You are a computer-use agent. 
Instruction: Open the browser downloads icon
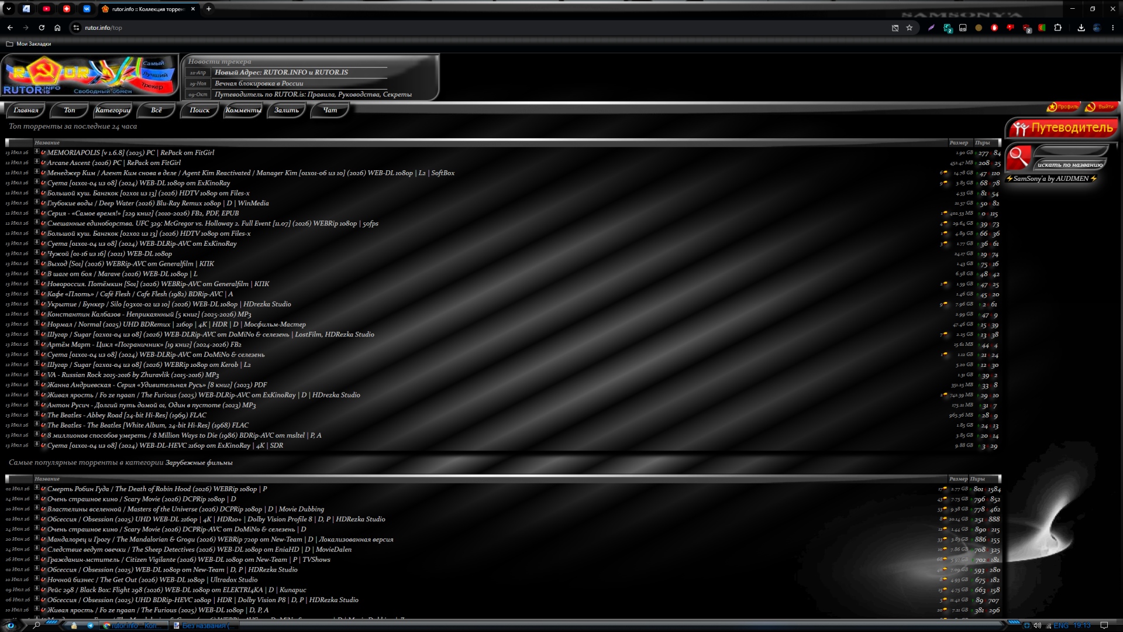click(1081, 28)
